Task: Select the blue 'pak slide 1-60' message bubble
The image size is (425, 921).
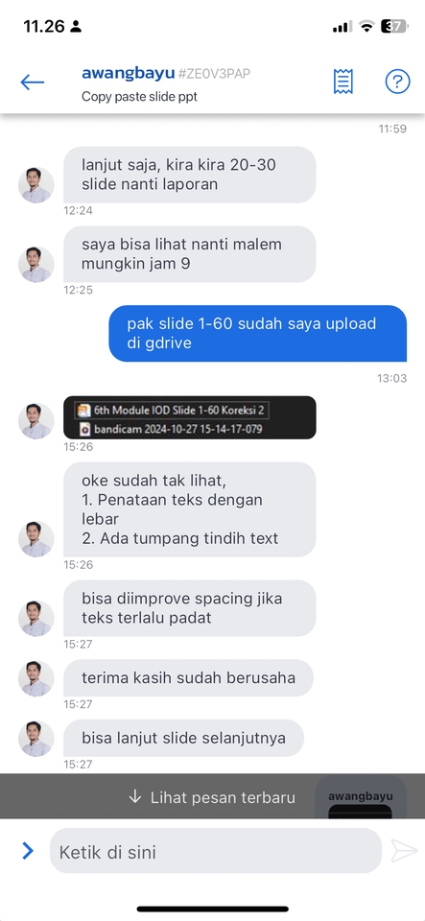Action: click(258, 333)
